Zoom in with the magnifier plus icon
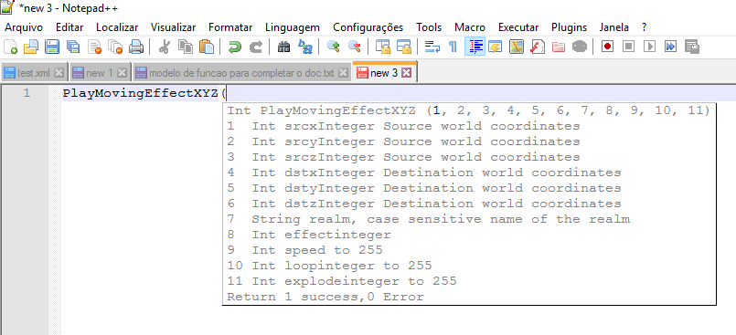 point(334,47)
